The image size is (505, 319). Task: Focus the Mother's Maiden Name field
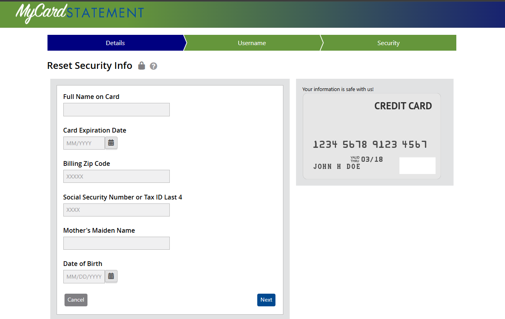pos(116,243)
